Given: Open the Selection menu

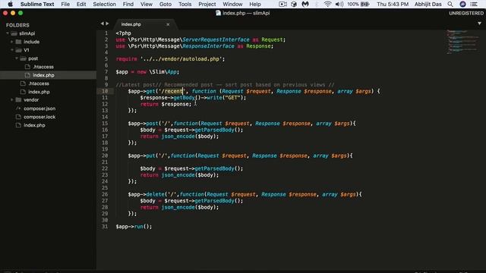Looking at the screenshot, I should tap(104, 4).
